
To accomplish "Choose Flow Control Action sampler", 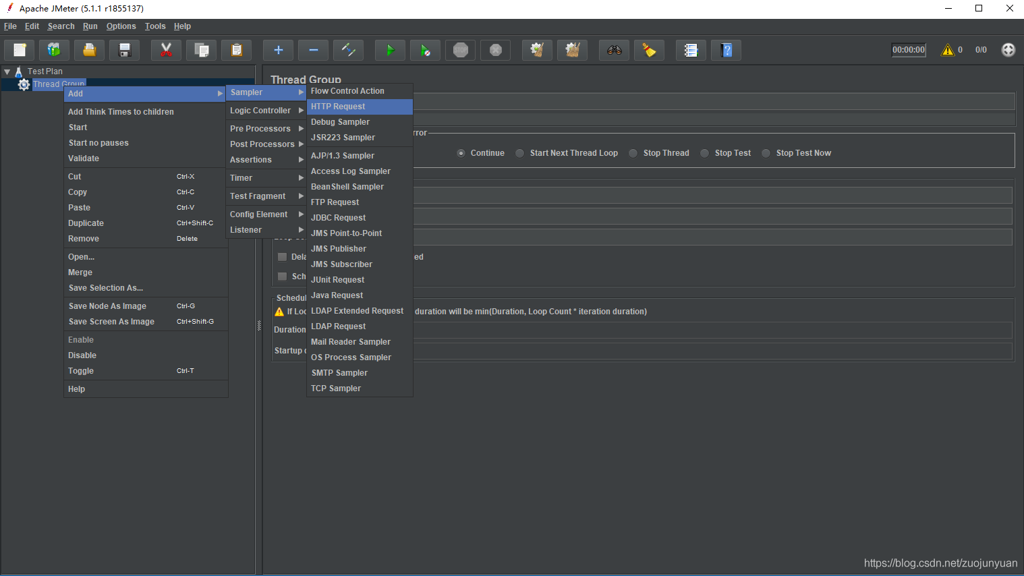I will coord(360,91).
